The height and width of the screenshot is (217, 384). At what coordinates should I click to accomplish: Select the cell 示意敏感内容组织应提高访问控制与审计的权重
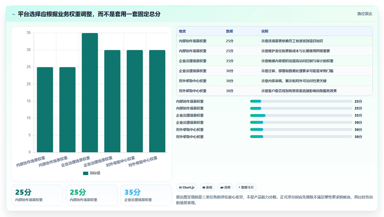click(x=297, y=61)
